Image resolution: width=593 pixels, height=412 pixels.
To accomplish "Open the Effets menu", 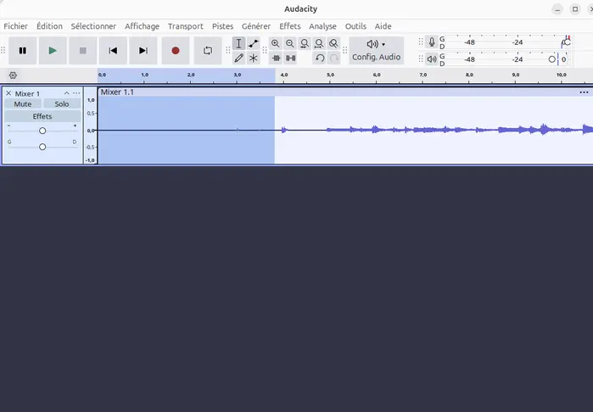I will coord(289,26).
